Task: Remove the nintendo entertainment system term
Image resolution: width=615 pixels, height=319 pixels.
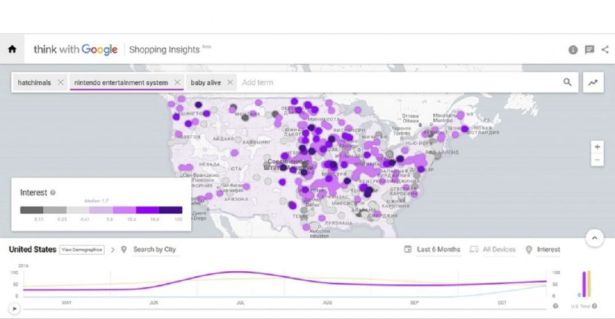Action: [177, 82]
